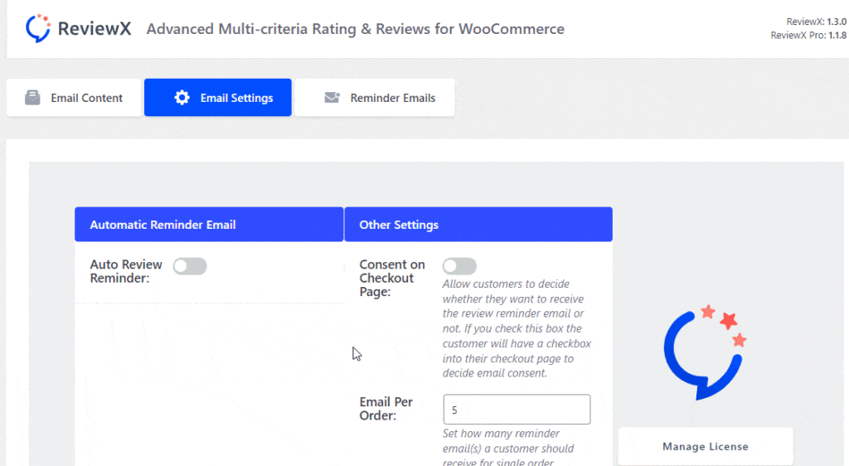Enable the Auto Review Reminder toggle
This screenshot has width=849, height=466.
(190, 266)
